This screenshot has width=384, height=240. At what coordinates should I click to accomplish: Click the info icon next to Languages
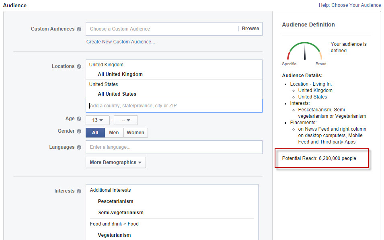79,148
